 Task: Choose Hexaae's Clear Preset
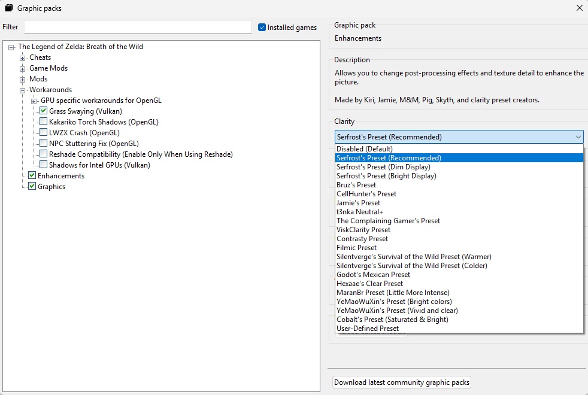459,284
